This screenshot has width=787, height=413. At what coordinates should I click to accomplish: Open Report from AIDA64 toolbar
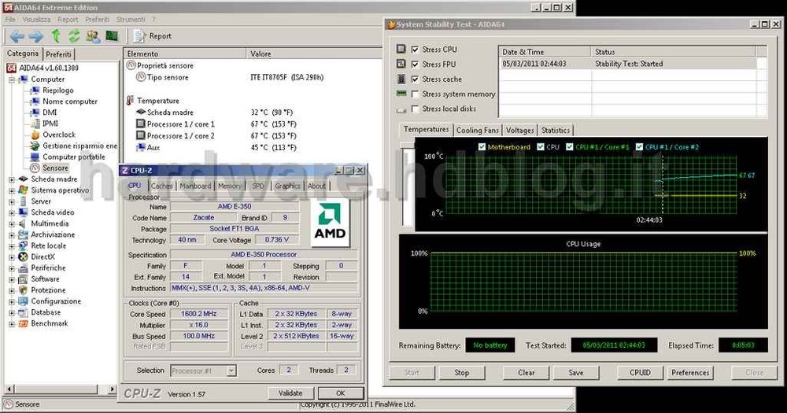[153, 36]
